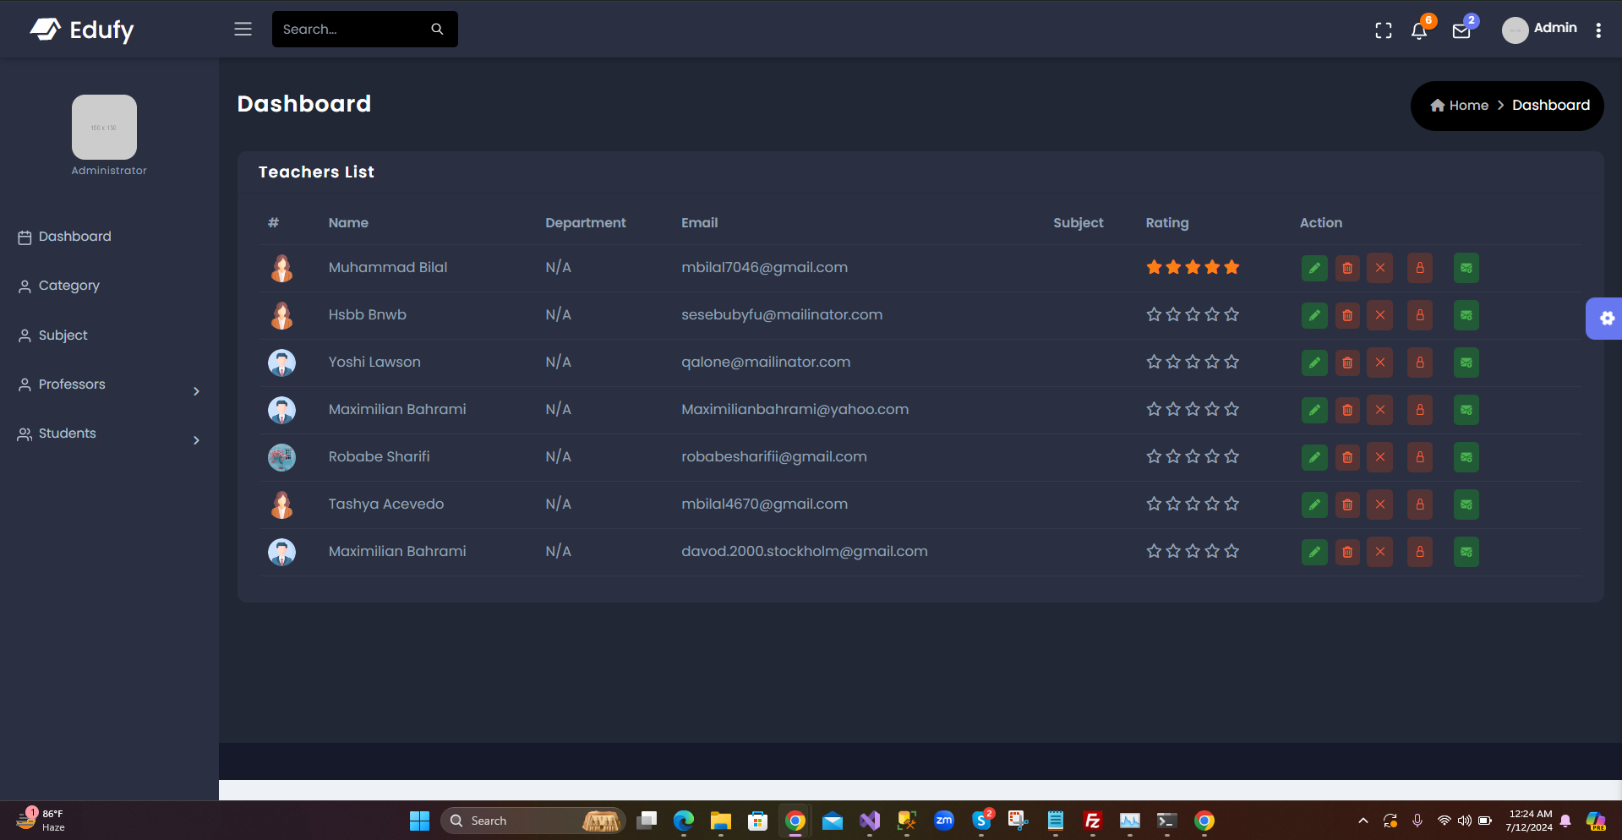
Task: Open FileZilla from the taskbar
Action: pyautogui.click(x=1093, y=821)
